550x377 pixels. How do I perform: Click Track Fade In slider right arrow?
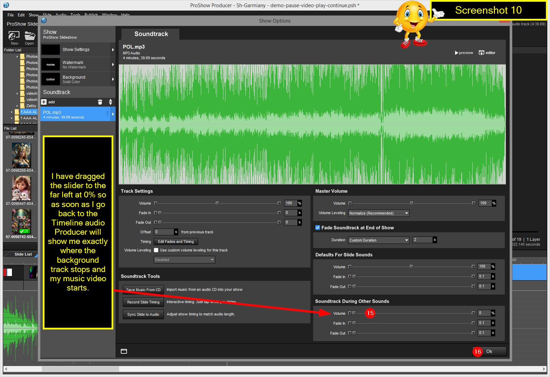pyautogui.click(x=279, y=213)
